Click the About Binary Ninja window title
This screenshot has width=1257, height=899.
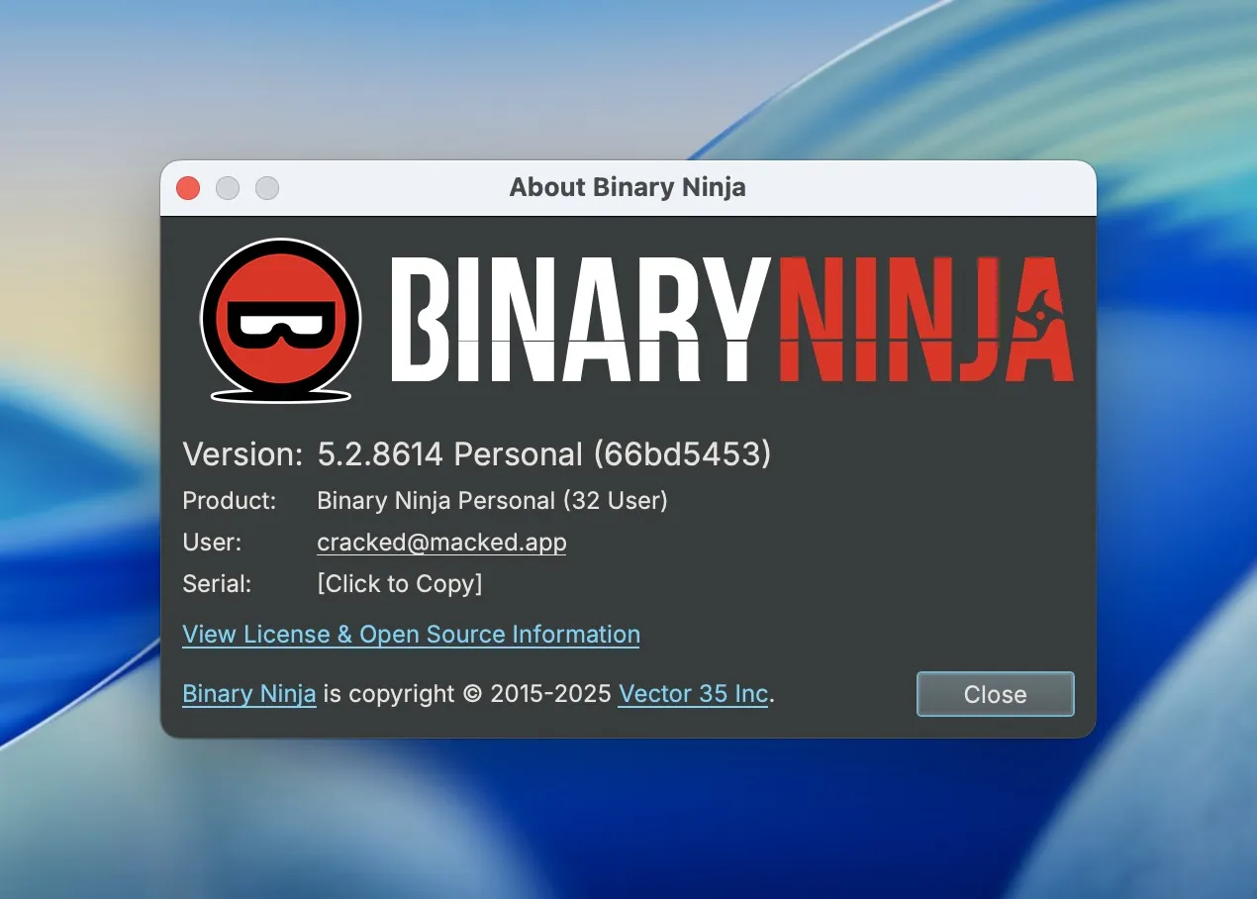pyautogui.click(x=628, y=187)
